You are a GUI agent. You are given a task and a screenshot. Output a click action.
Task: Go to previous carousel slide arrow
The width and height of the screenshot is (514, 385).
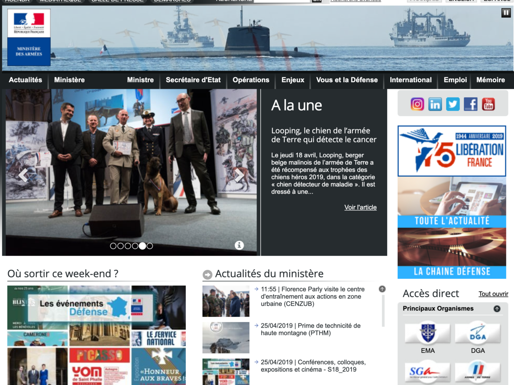pyautogui.click(x=23, y=175)
